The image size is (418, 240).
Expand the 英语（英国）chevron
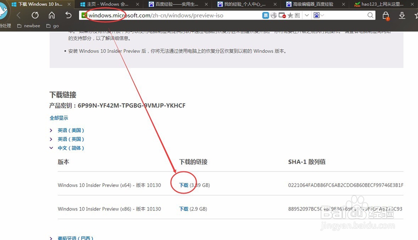(x=51, y=139)
